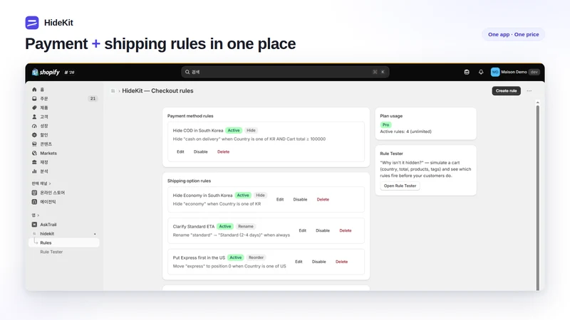Click the One app · One price pill
The width and height of the screenshot is (570, 320).
(513, 34)
